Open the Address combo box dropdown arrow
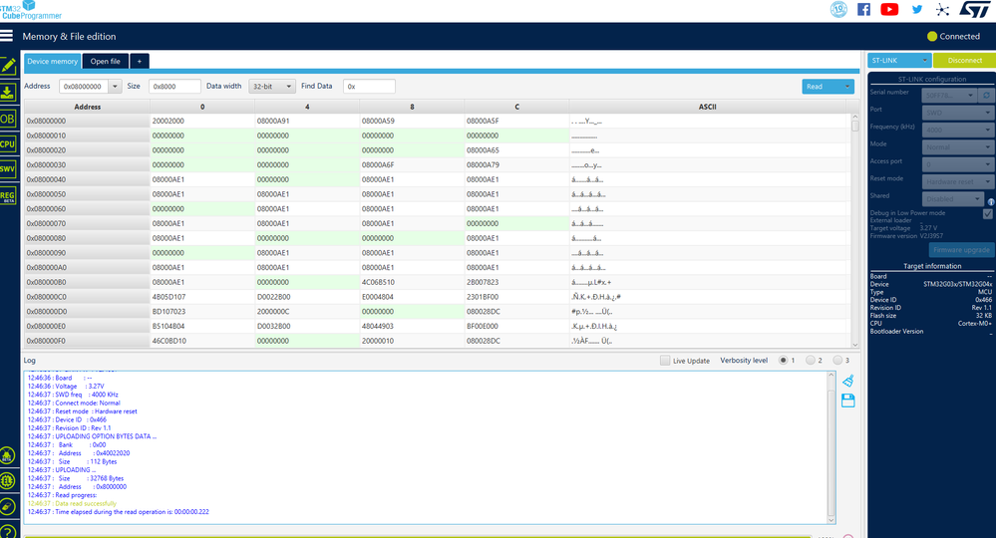 coord(115,87)
